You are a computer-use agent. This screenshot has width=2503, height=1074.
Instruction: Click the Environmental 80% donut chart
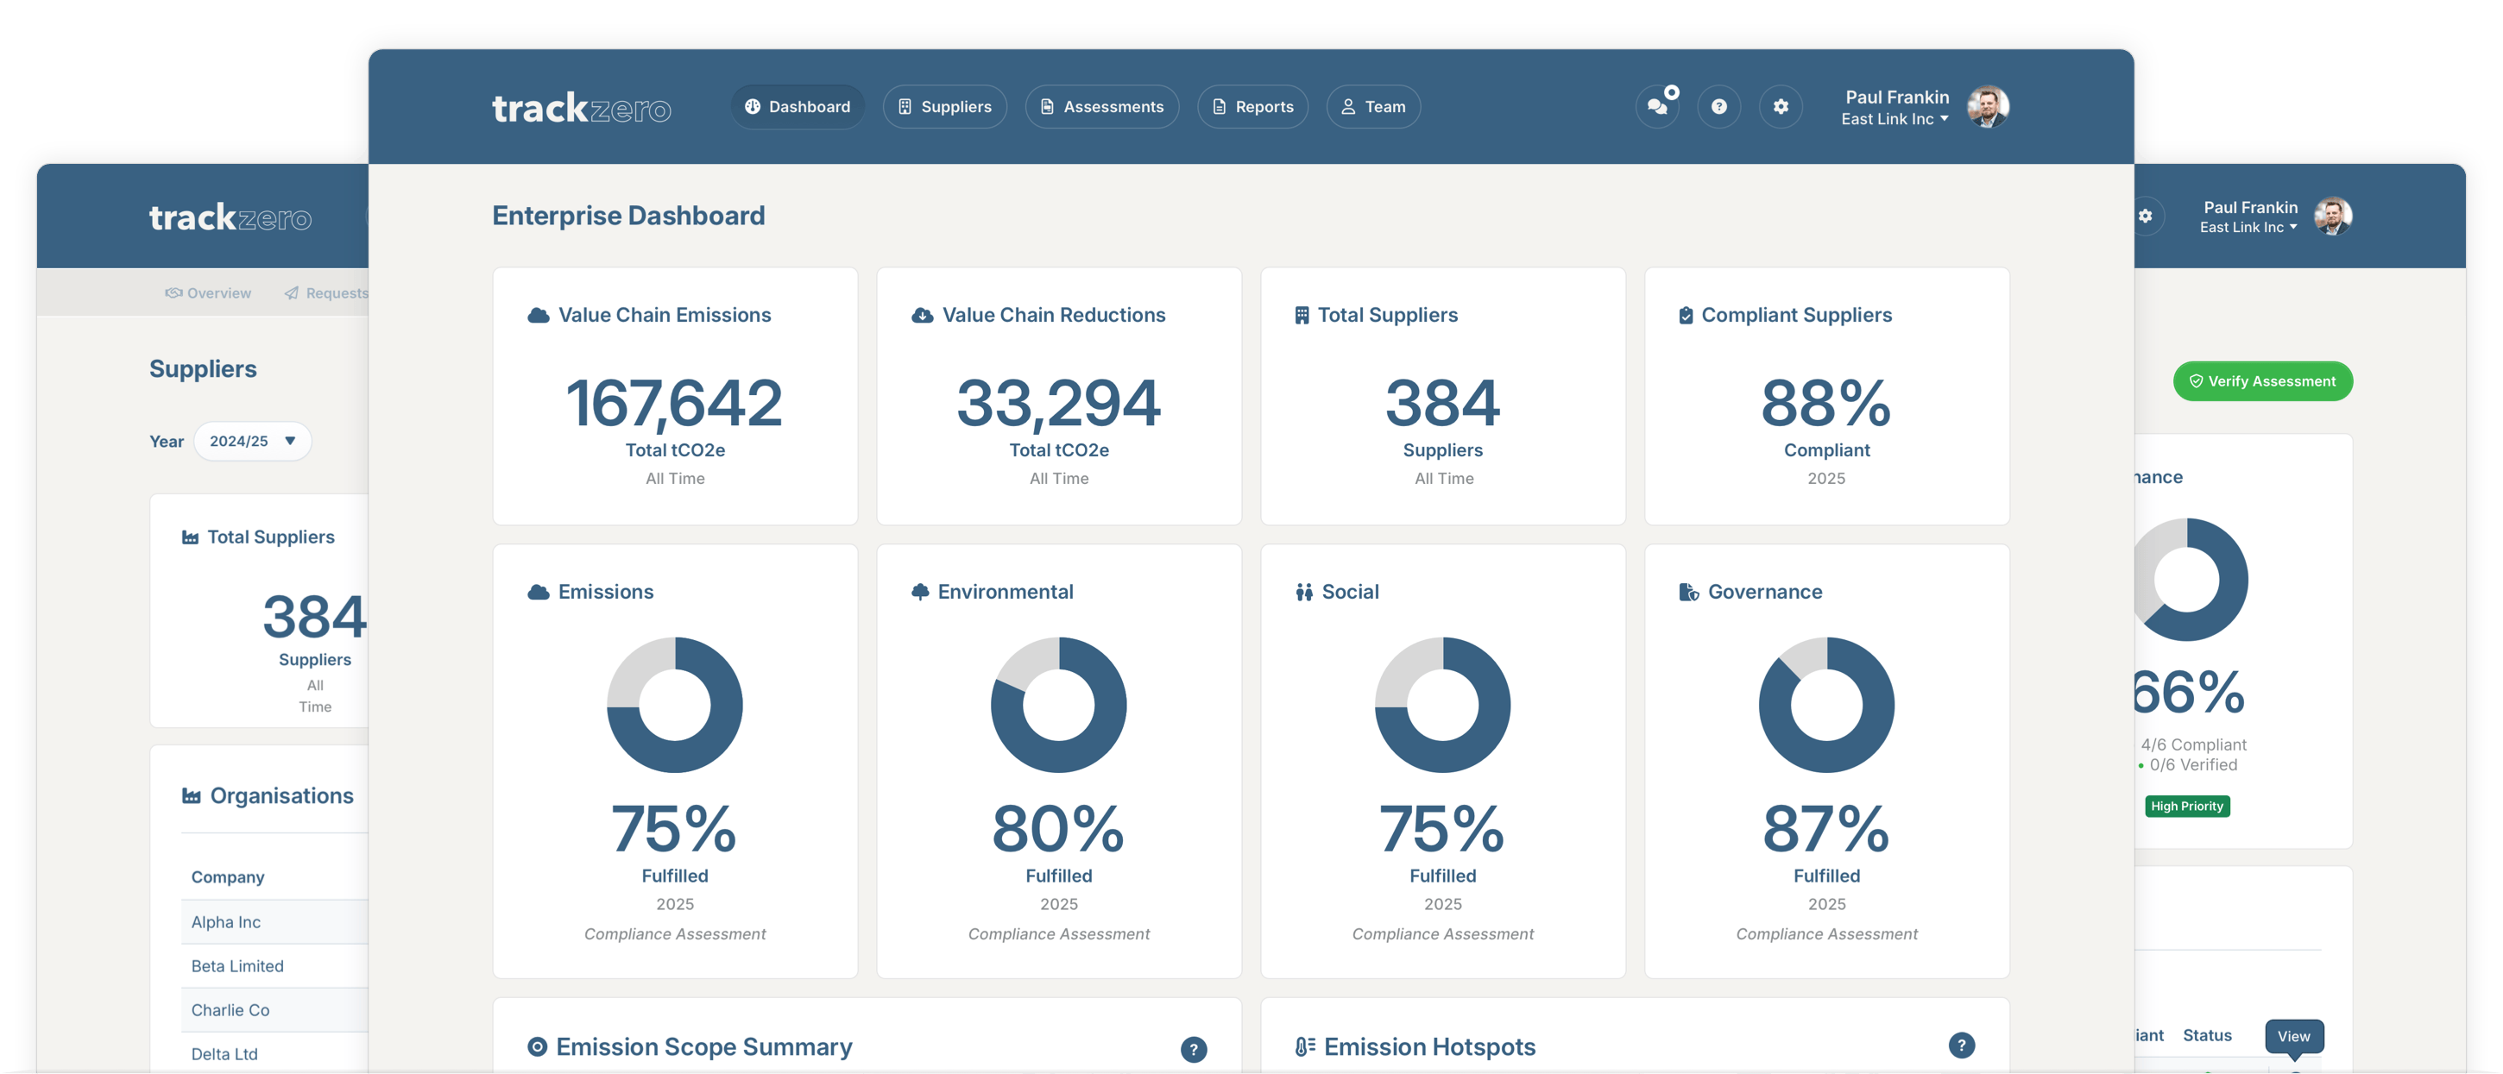1059,705
